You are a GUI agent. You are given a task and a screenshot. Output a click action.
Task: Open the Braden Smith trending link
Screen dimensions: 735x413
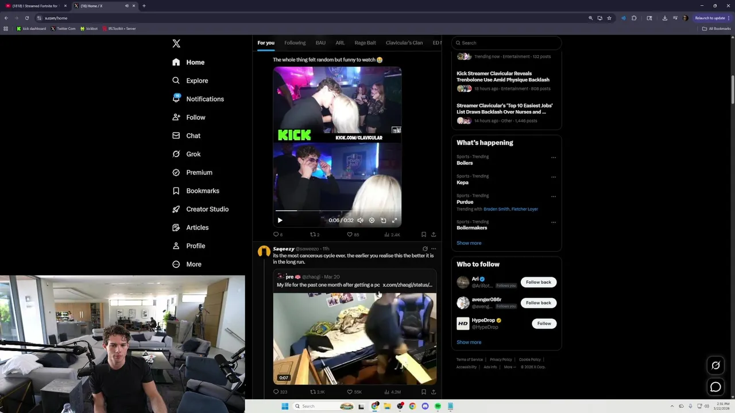(x=496, y=209)
